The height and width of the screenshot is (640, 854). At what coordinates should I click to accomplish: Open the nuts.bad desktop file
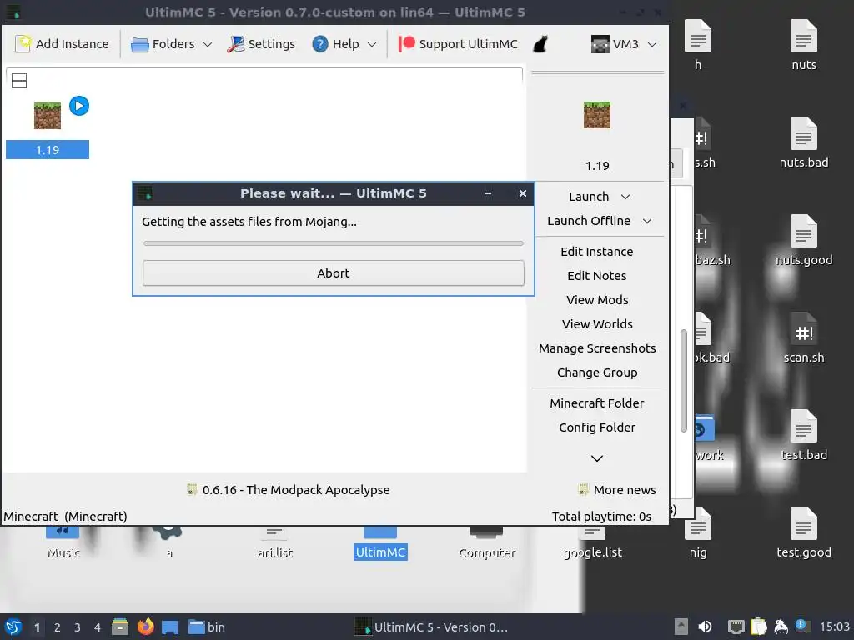coord(804,142)
